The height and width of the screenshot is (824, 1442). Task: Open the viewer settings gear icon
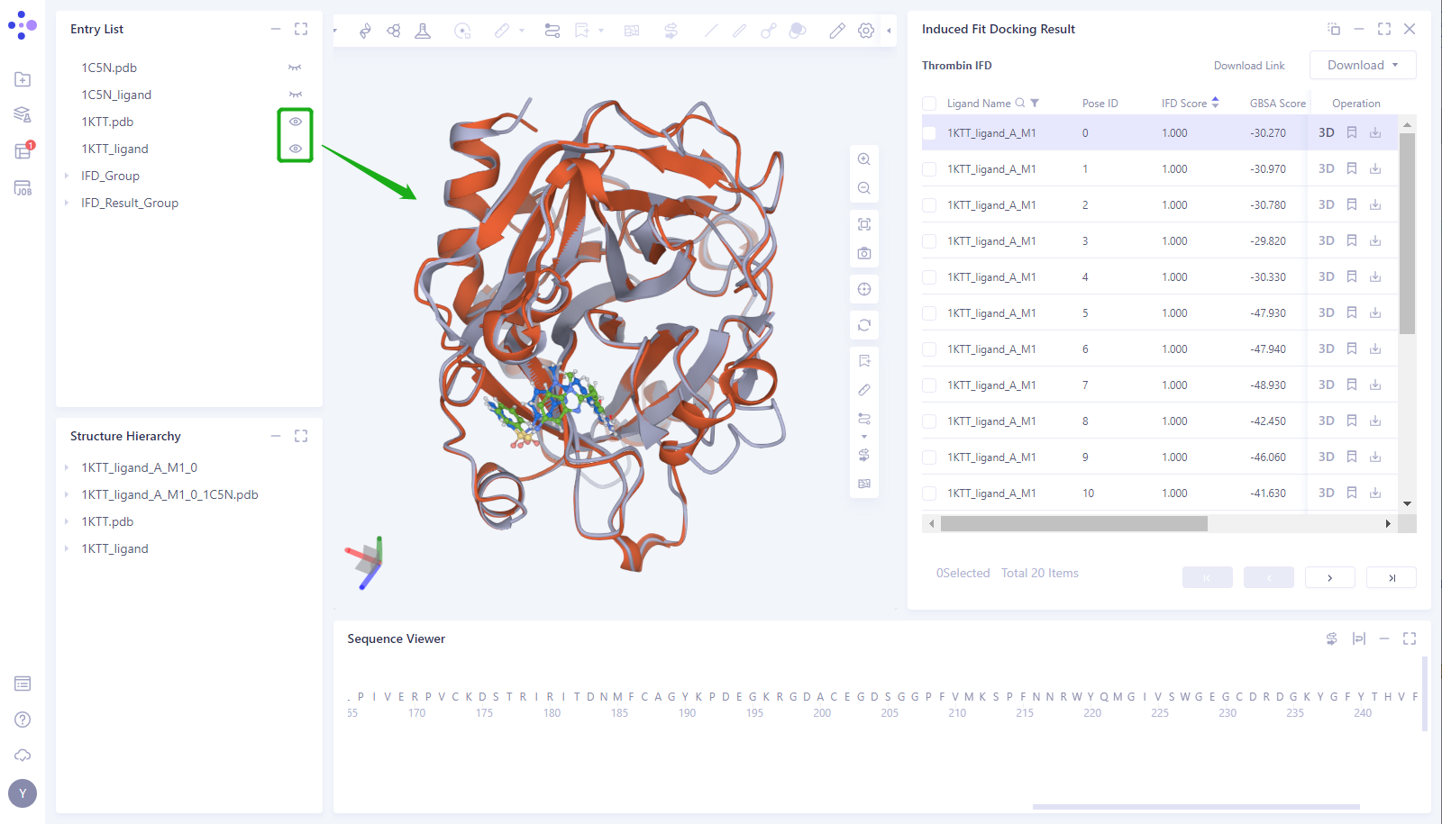(x=866, y=30)
